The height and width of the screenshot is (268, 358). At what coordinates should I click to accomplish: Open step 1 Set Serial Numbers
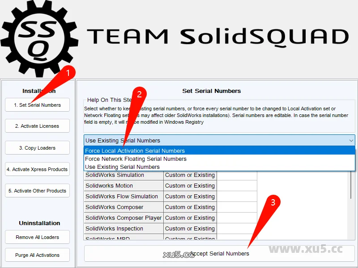(38, 105)
